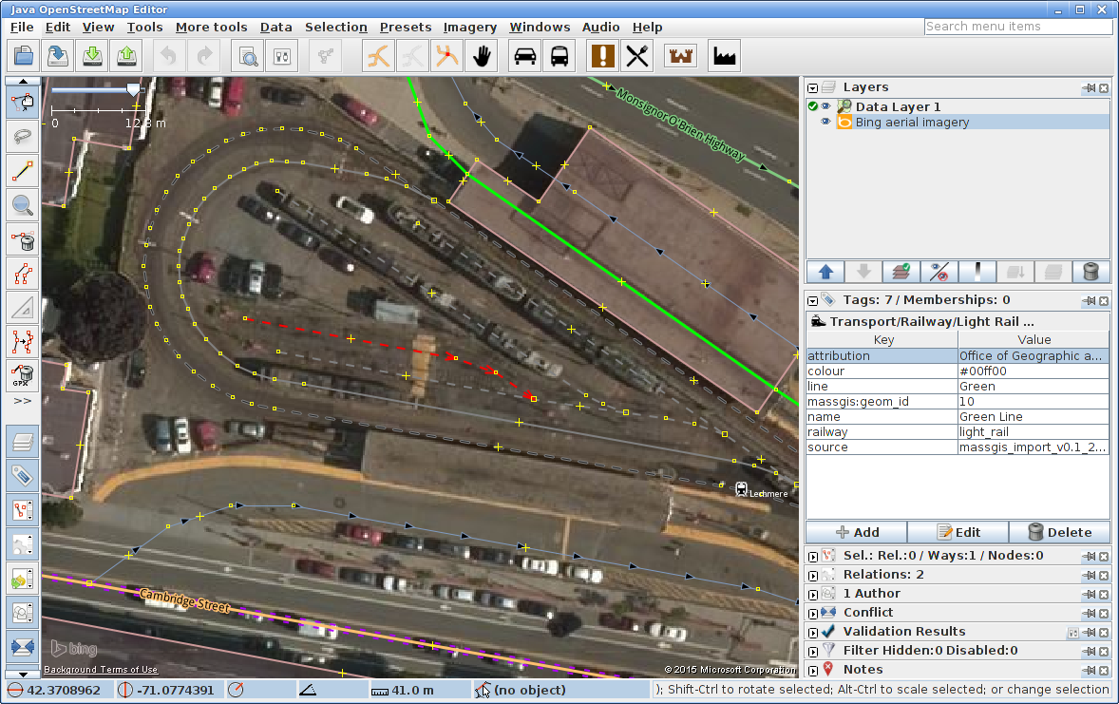Click the Delete tag button

point(1059,532)
